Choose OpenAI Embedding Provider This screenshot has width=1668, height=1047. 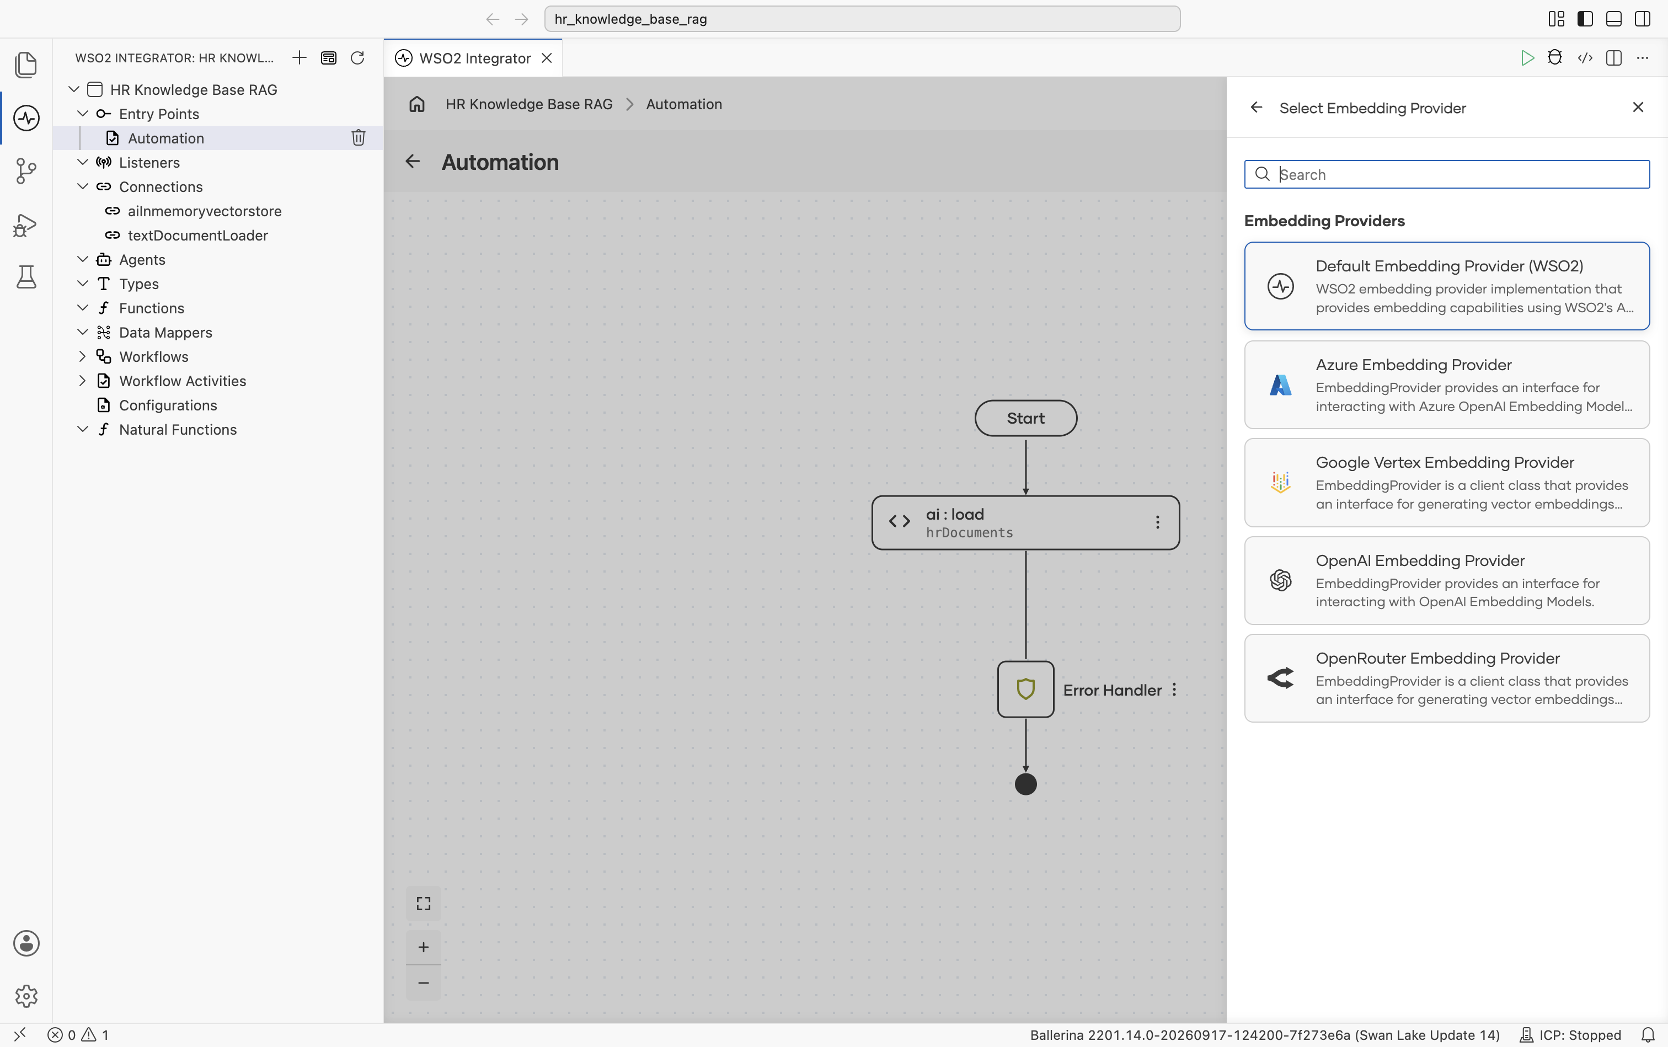[x=1446, y=580]
